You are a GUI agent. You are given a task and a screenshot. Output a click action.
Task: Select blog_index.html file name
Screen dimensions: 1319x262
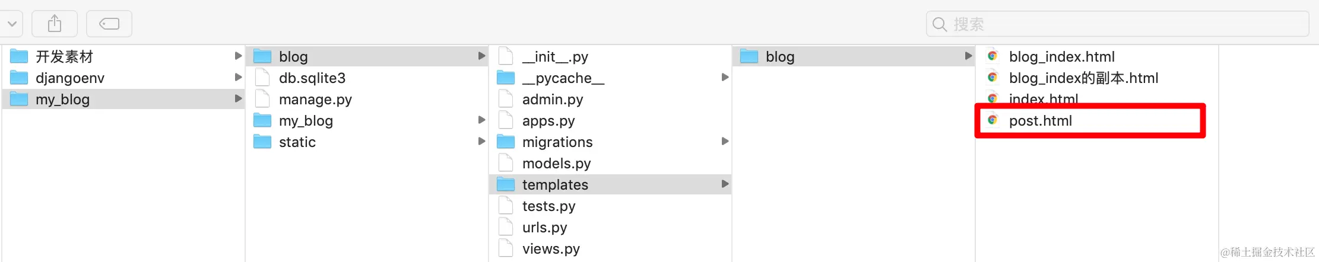(1062, 56)
